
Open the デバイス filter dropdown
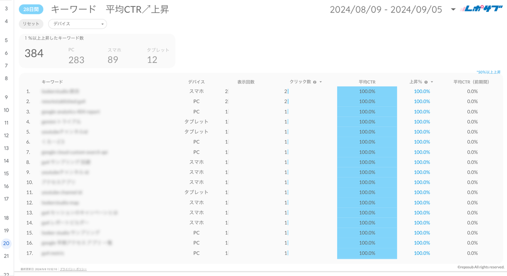pos(77,24)
